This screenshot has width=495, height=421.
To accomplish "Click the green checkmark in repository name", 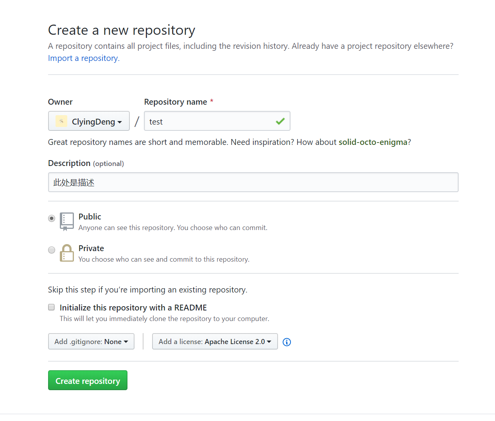I will pyautogui.click(x=280, y=121).
